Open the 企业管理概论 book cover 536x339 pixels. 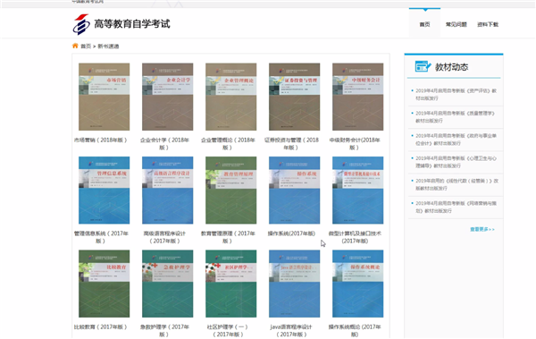230,97
